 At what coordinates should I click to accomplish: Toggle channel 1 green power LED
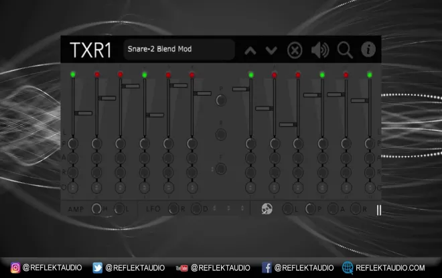(x=73, y=74)
